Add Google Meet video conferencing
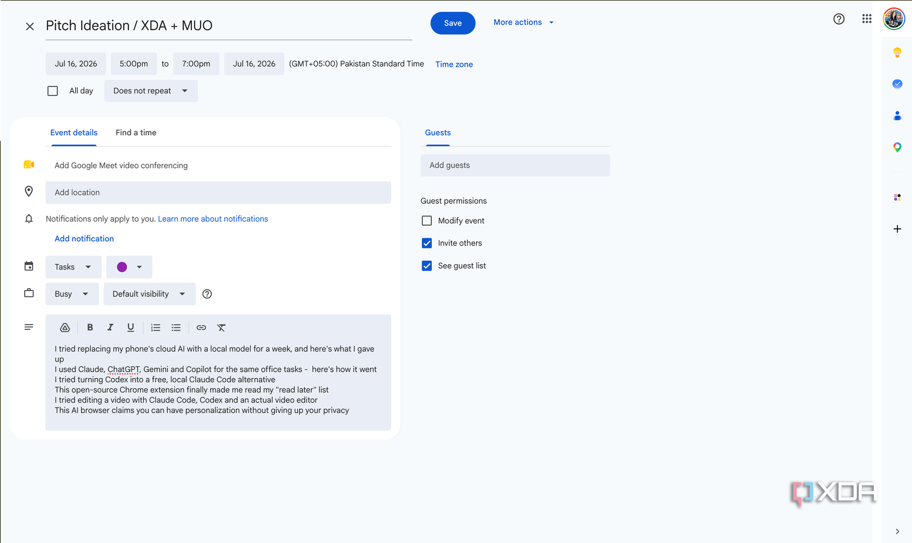The image size is (912, 543). 121,165
